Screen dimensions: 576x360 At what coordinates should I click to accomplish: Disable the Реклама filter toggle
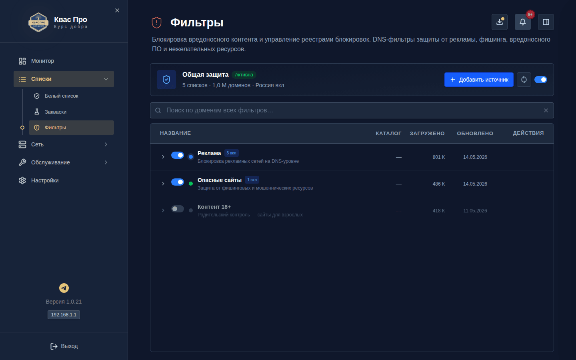(178, 155)
